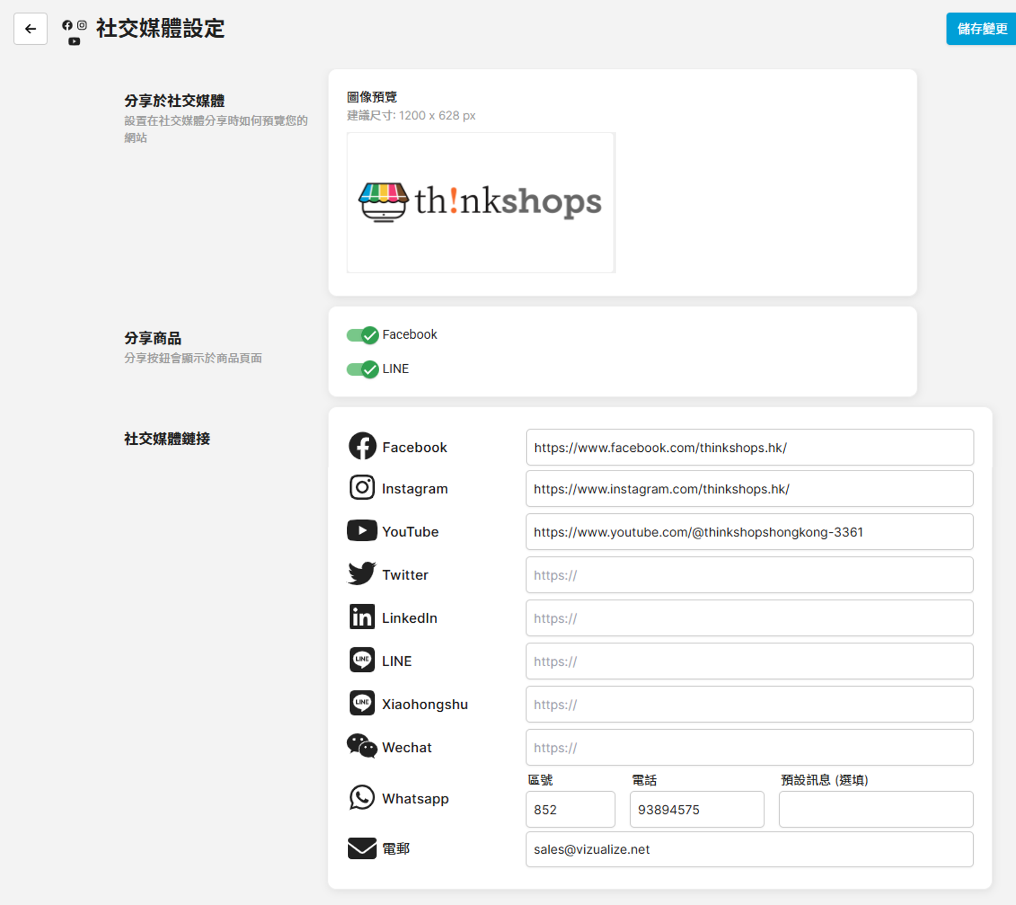
Task: Click the empty Twitter link field
Action: (749, 575)
